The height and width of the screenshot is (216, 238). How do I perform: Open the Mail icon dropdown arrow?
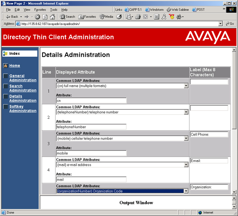click(x=132, y=17)
